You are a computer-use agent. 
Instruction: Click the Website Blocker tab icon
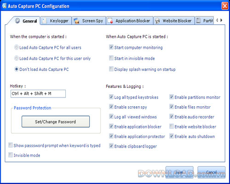[157, 21]
